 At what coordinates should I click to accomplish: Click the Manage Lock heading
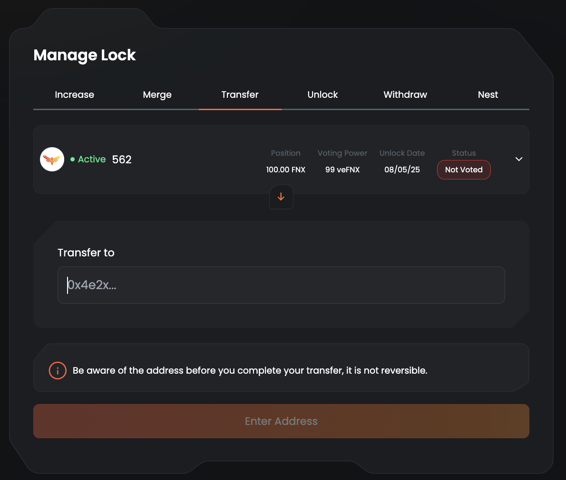pyautogui.click(x=85, y=55)
